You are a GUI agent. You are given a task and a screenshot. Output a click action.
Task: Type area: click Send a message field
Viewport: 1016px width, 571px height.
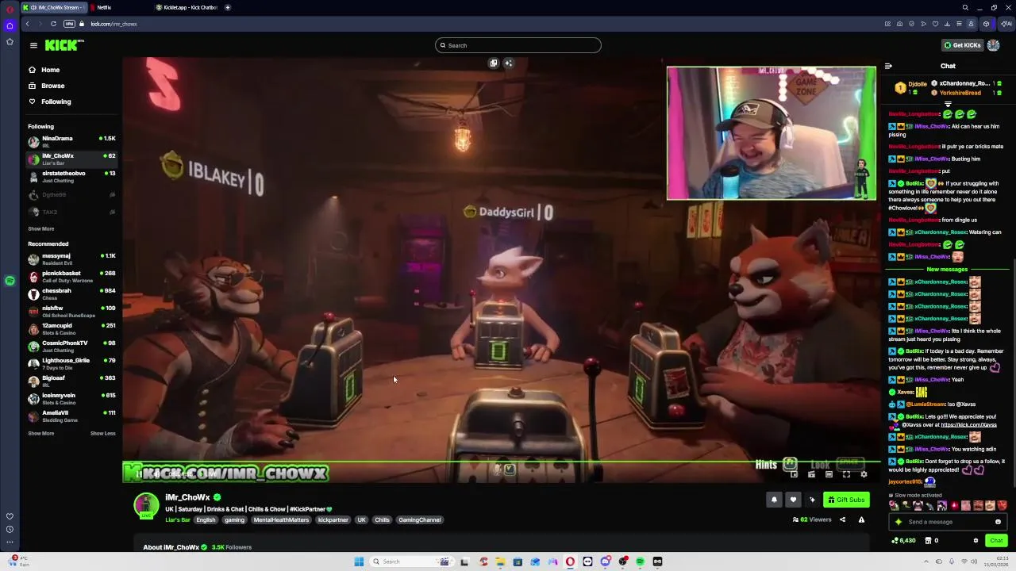click(949, 522)
